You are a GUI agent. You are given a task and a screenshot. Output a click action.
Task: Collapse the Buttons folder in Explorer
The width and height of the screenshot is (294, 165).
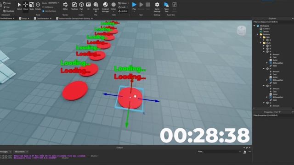point(258,34)
